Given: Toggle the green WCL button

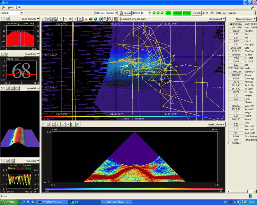Looking at the screenshot, I should tap(168, 13).
